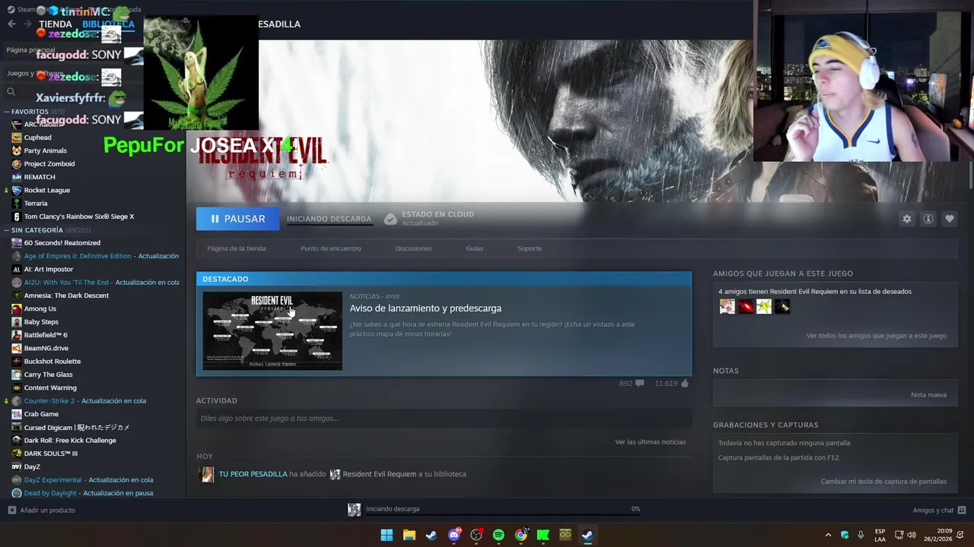Click the DayZ game icon
Viewport: 974px width, 547px height.
point(17,466)
